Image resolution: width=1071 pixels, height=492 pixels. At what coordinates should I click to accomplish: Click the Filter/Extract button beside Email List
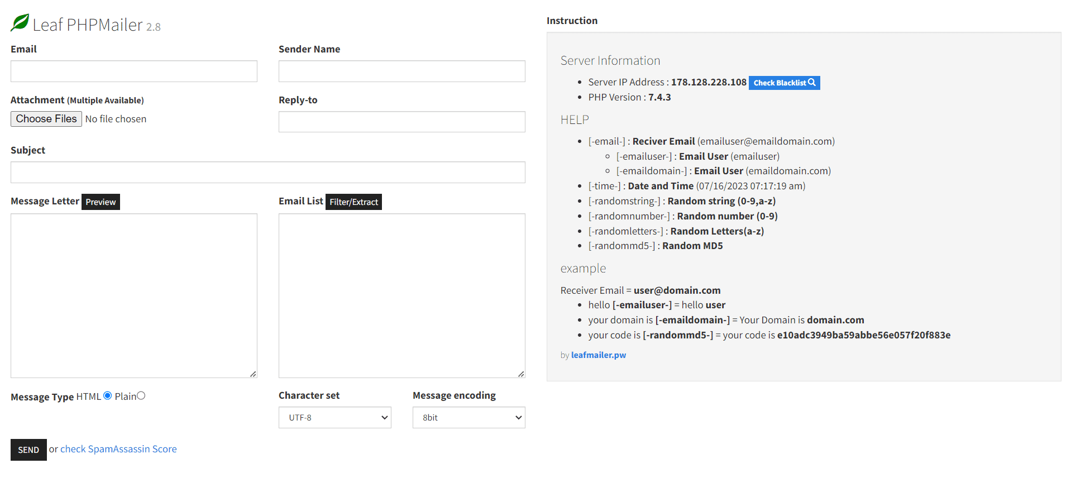click(x=353, y=202)
